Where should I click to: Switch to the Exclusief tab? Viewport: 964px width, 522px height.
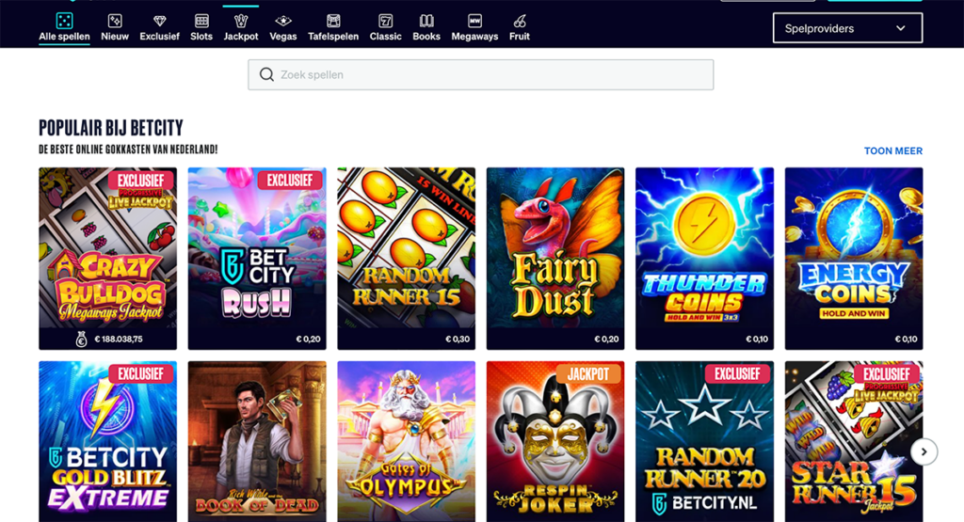[x=159, y=37]
